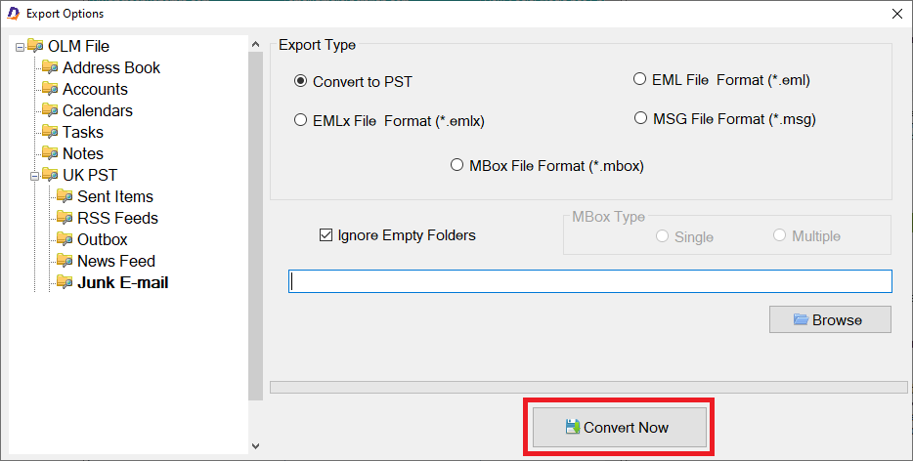Collapse the UK PST folder node
The width and height of the screenshot is (913, 461).
tap(35, 176)
